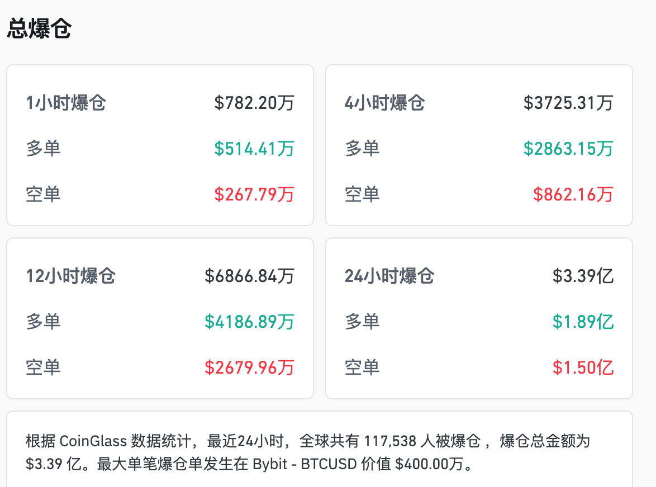Screen dimensions: 656x487
Task: Click the 1-hour total $782.20万
Action: pyautogui.click(x=254, y=103)
